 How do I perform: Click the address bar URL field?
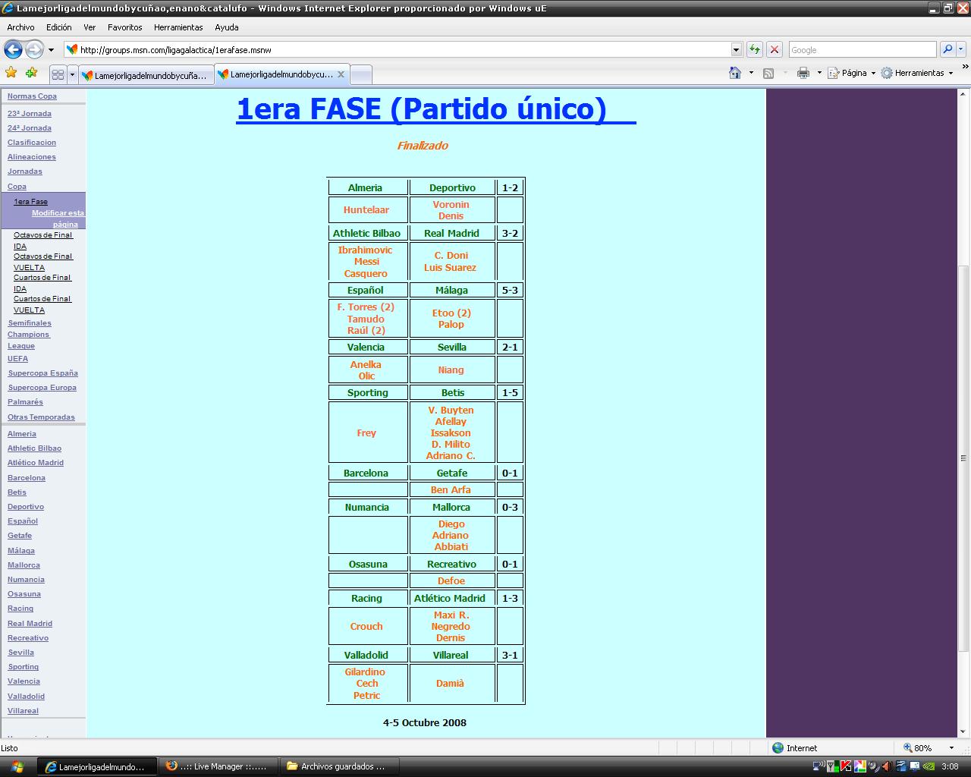(402, 49)
